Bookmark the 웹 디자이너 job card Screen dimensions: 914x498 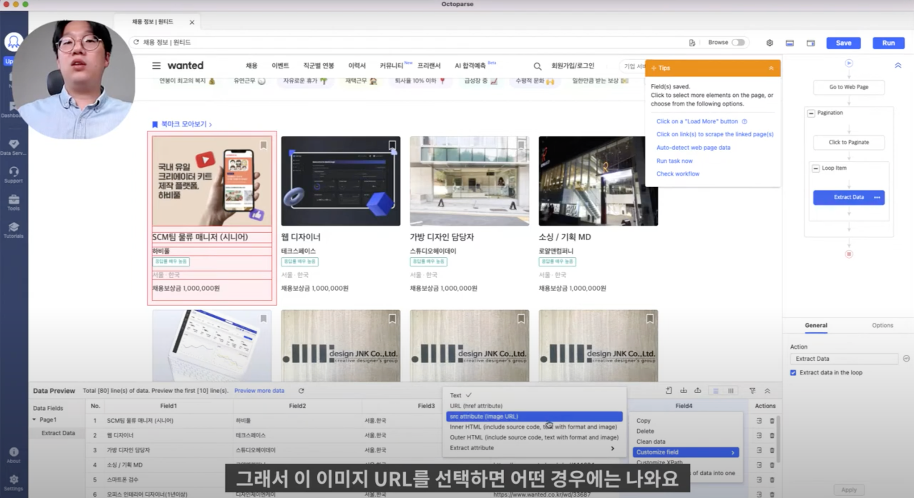[392, 145]
